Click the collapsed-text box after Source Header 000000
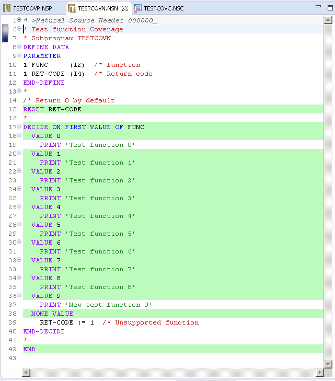This screenshot has width=335, height=381. coord(155,20)
